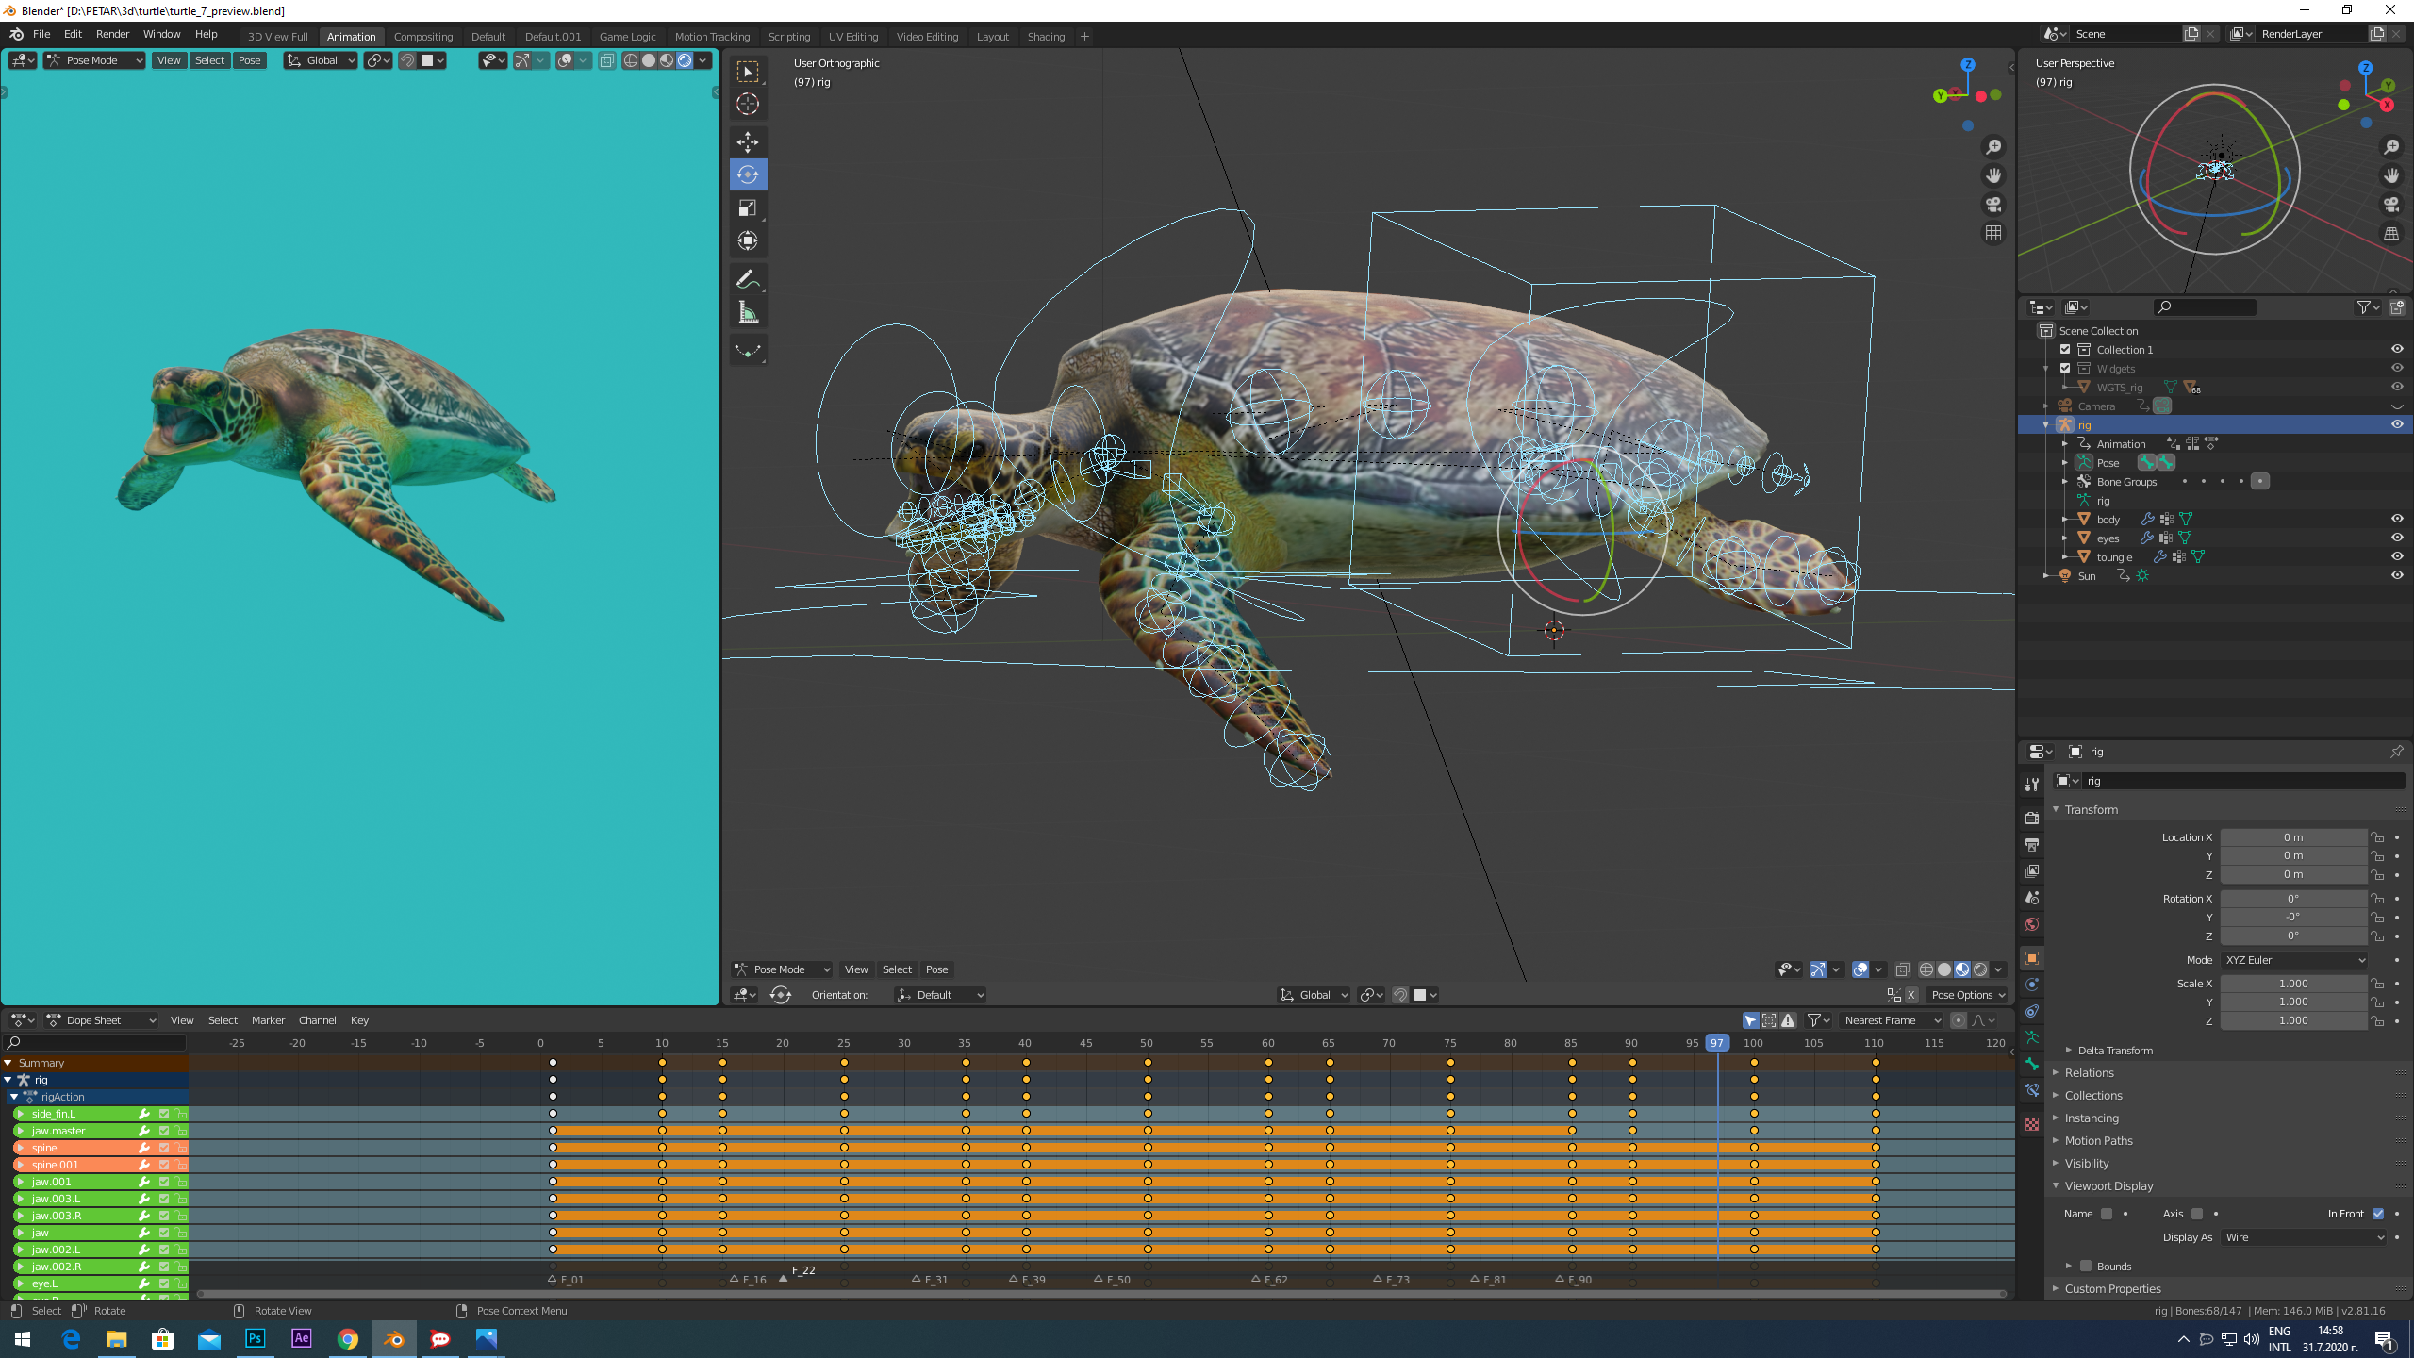The height and width of the screenshot is (1358, 2414).
Task: Open Photoshop from the Windows taskbar
Action: tap(255, 1338)
